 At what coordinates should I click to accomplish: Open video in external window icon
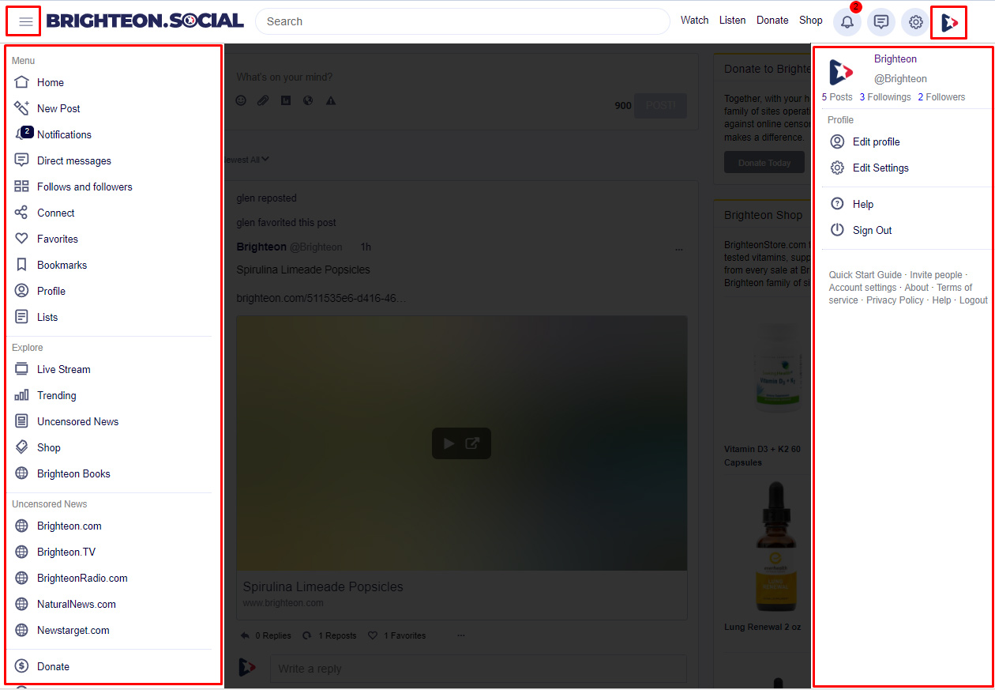coord(472,443)
